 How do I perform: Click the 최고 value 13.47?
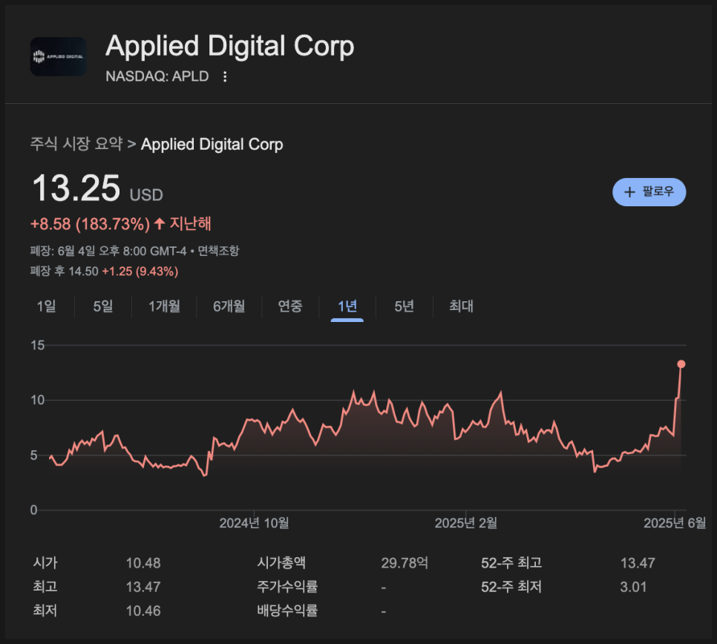[x=143, y=587]
